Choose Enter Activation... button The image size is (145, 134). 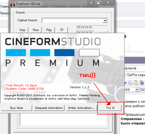(82, 108)
